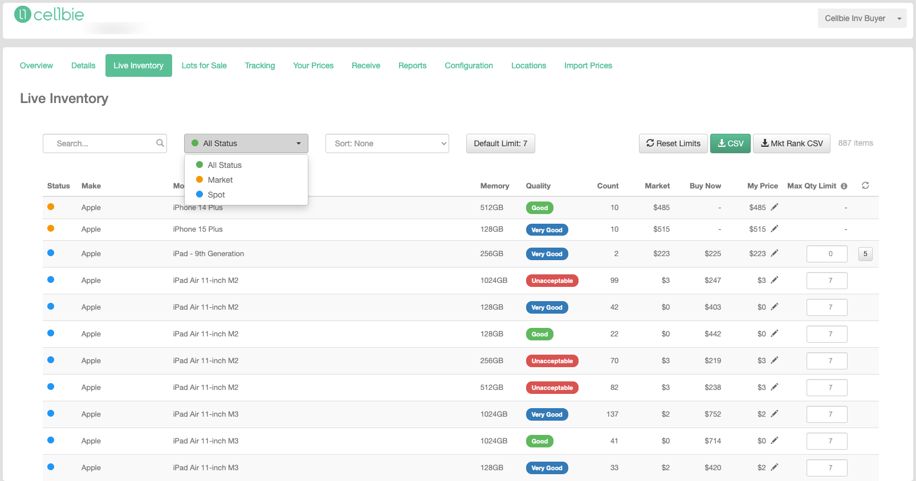
Task: Click the Quality column header
Action: 538,186
